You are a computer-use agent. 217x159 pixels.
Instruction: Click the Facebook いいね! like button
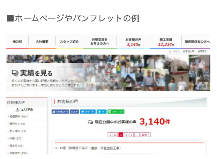[x=60, y=111]
